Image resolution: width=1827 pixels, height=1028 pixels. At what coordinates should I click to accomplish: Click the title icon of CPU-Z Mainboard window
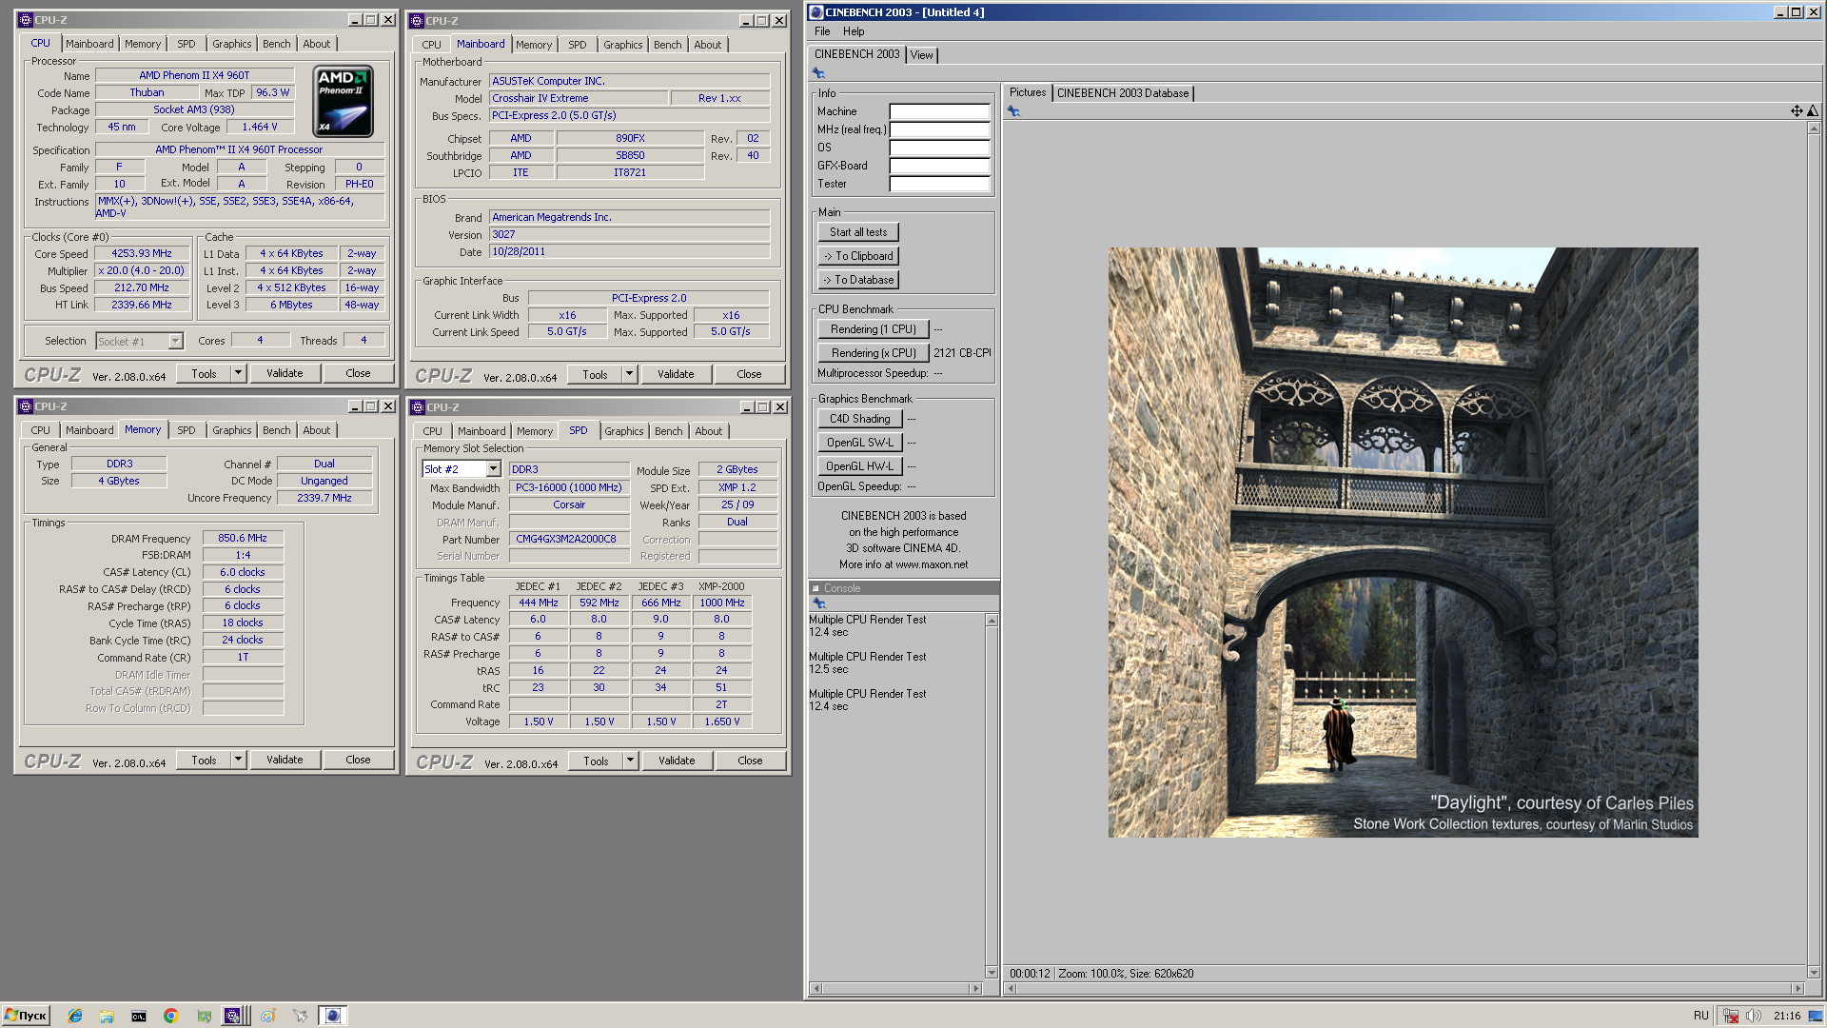pyautogui.click(x=417, y=21)
